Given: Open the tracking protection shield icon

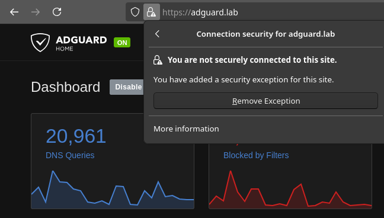Looking at the screenshot, I should coord(135,12).
